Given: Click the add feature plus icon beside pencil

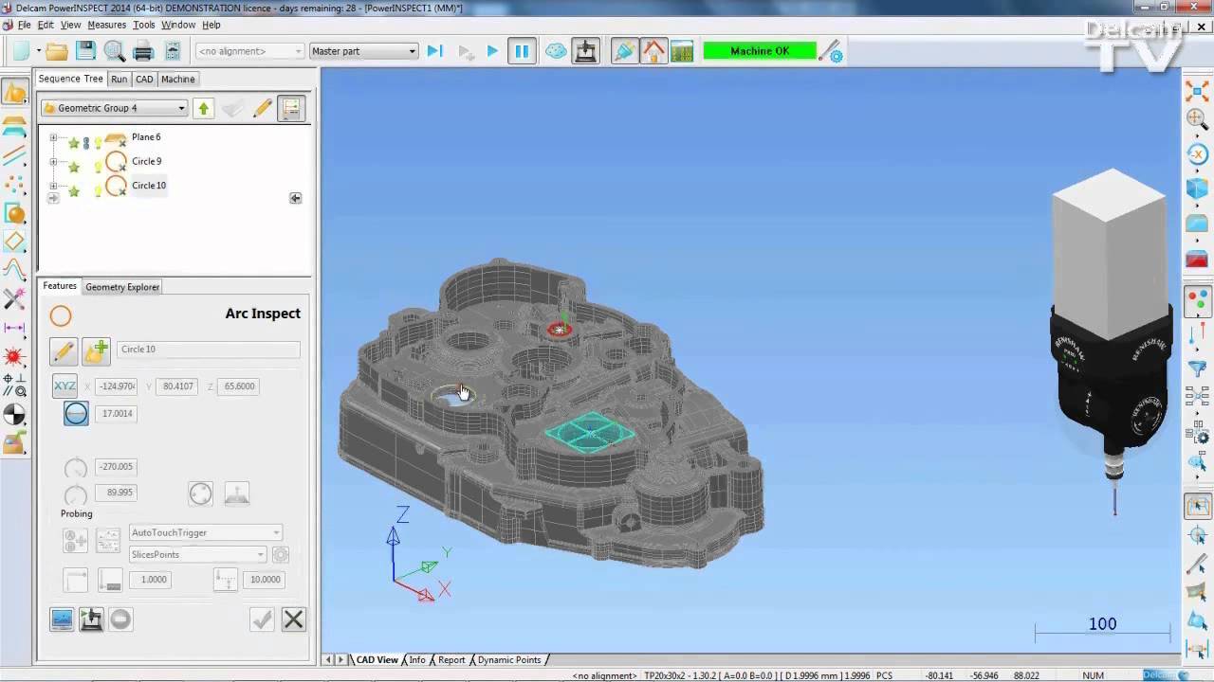Looking at the screenshot, I should coord(96,351).
